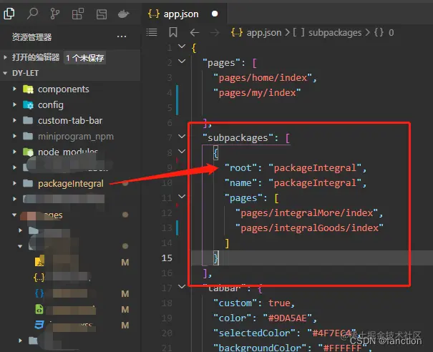Screen dimensions: 433x352
Task: Expand the node_modules folder
Action: (x=14, y=152)
